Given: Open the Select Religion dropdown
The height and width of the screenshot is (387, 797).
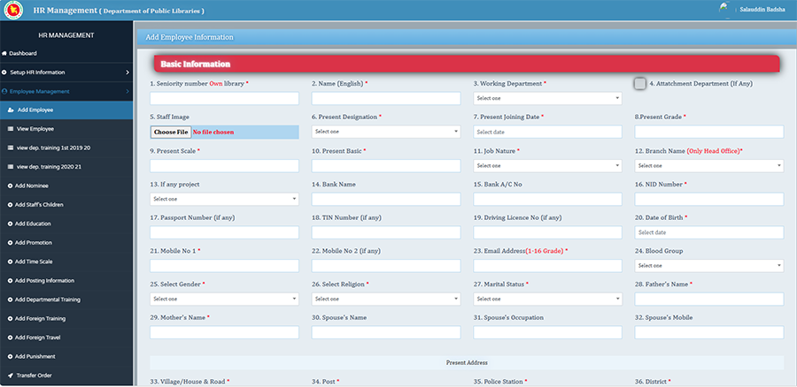Looking at the screenshot, I should pyautogui.click(x=386, y=300).
